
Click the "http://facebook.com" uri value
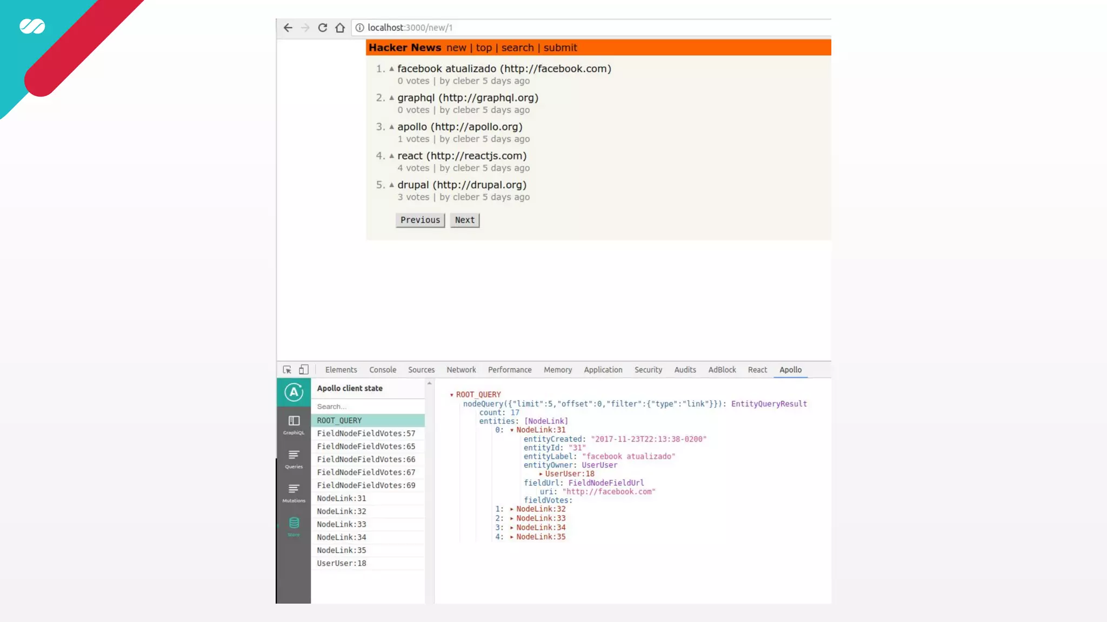click(609, 492)
